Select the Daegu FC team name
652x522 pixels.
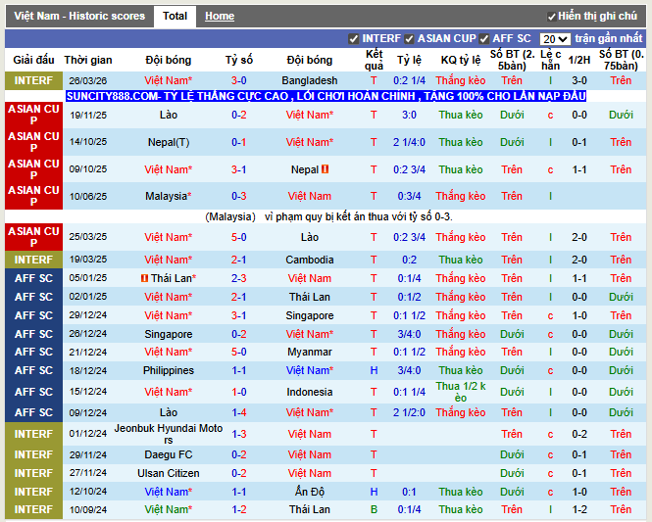coord(168,454)
